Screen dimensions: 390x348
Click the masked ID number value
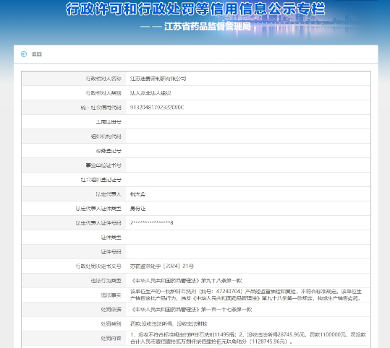[x=151, y=222]
